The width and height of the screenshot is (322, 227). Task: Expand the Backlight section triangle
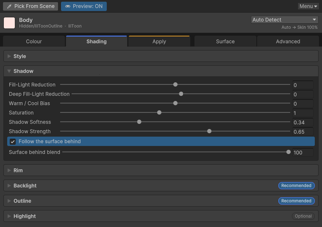[9, 186]
